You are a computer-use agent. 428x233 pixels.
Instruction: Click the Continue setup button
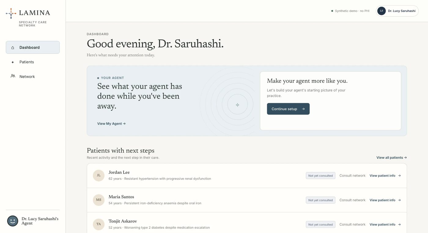[288, 109]
